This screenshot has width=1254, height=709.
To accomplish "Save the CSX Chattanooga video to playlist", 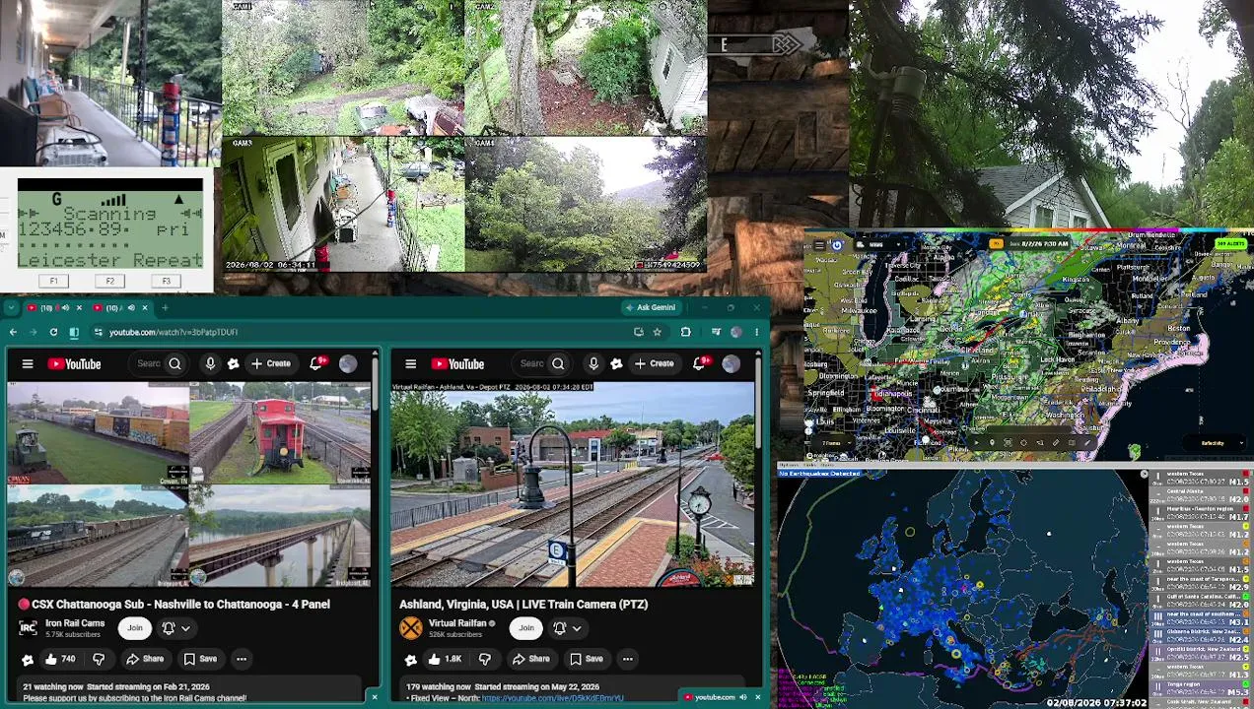I will click(199, 659).
